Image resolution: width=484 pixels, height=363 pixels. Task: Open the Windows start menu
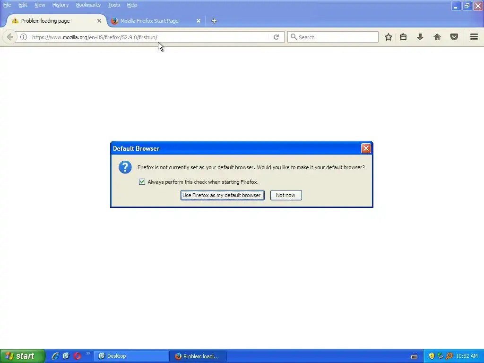tap(23, 356)
